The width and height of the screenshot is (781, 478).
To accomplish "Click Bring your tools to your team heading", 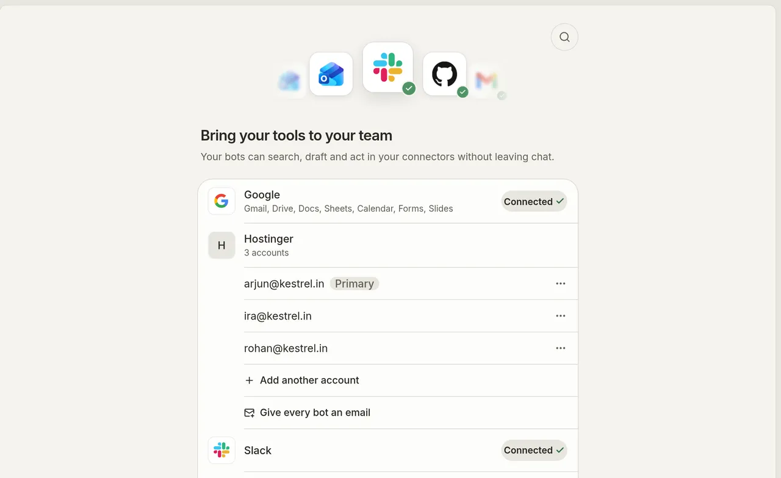I will click(x=297, y=135).
